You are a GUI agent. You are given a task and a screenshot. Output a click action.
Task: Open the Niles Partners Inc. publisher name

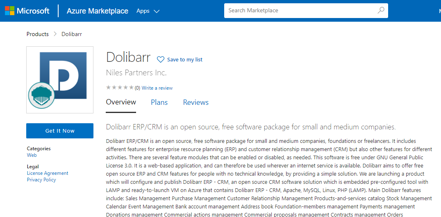pyautogui.click(x=136, y=73)
